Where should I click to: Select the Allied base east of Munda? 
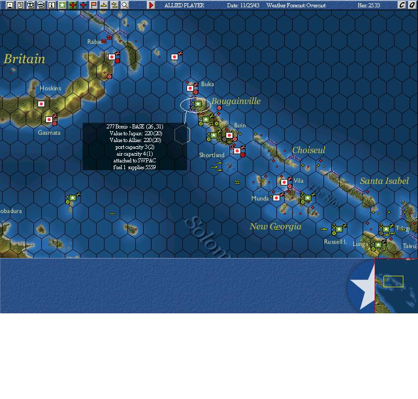point(308,198)
